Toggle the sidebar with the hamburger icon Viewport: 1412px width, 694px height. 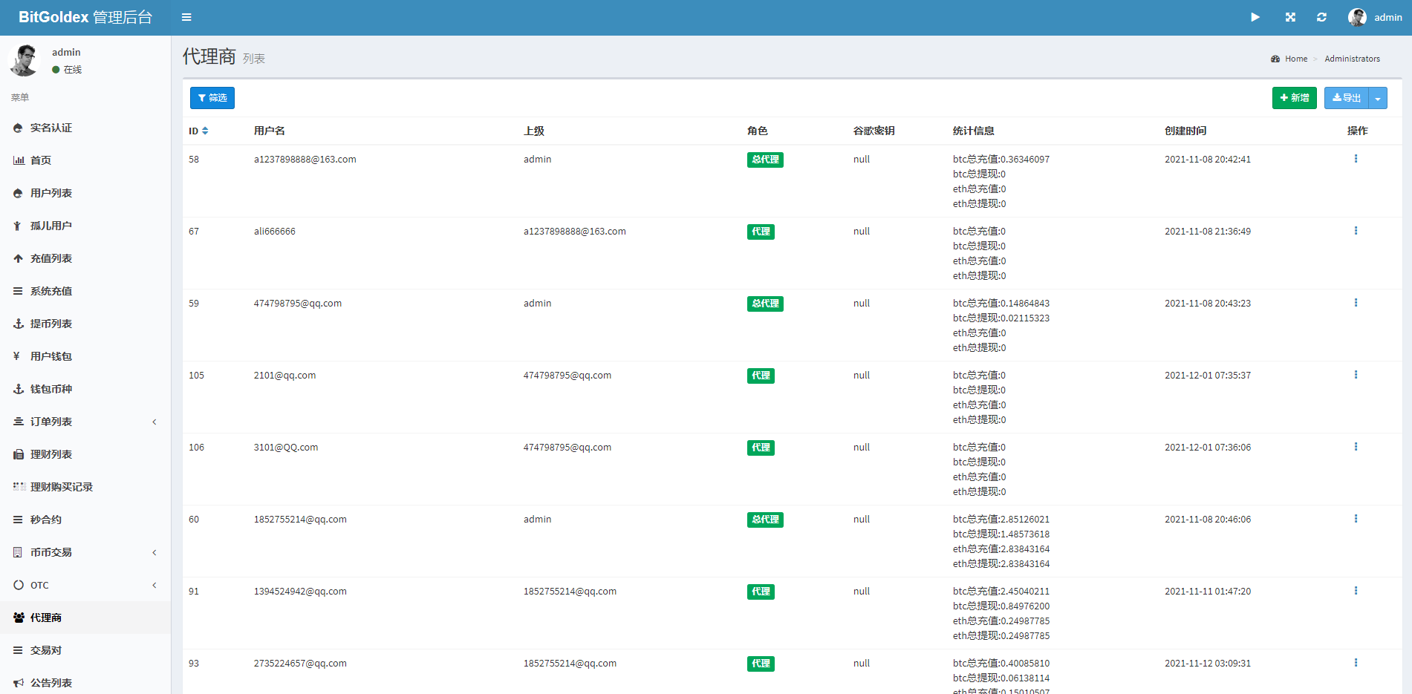pyautogui.click(x=186, y=16)
